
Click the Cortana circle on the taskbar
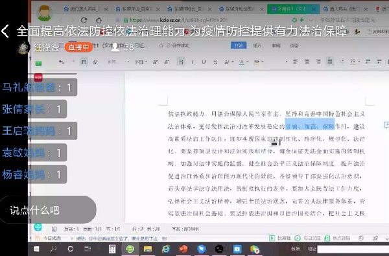tap(71, 249)
